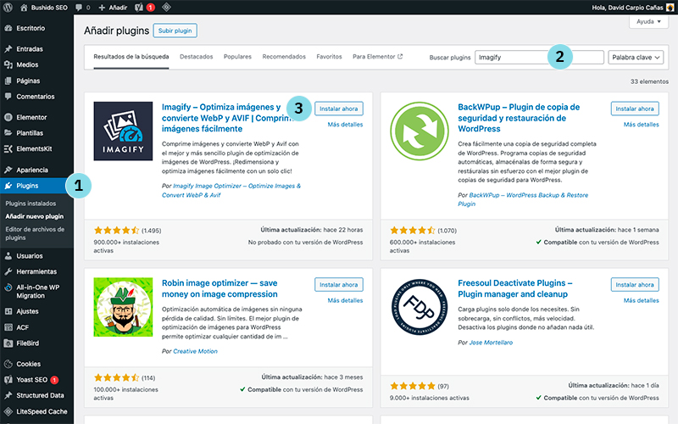Install Robin image optimizer now
The image size is (678, 424).
[x=338, y=285]
